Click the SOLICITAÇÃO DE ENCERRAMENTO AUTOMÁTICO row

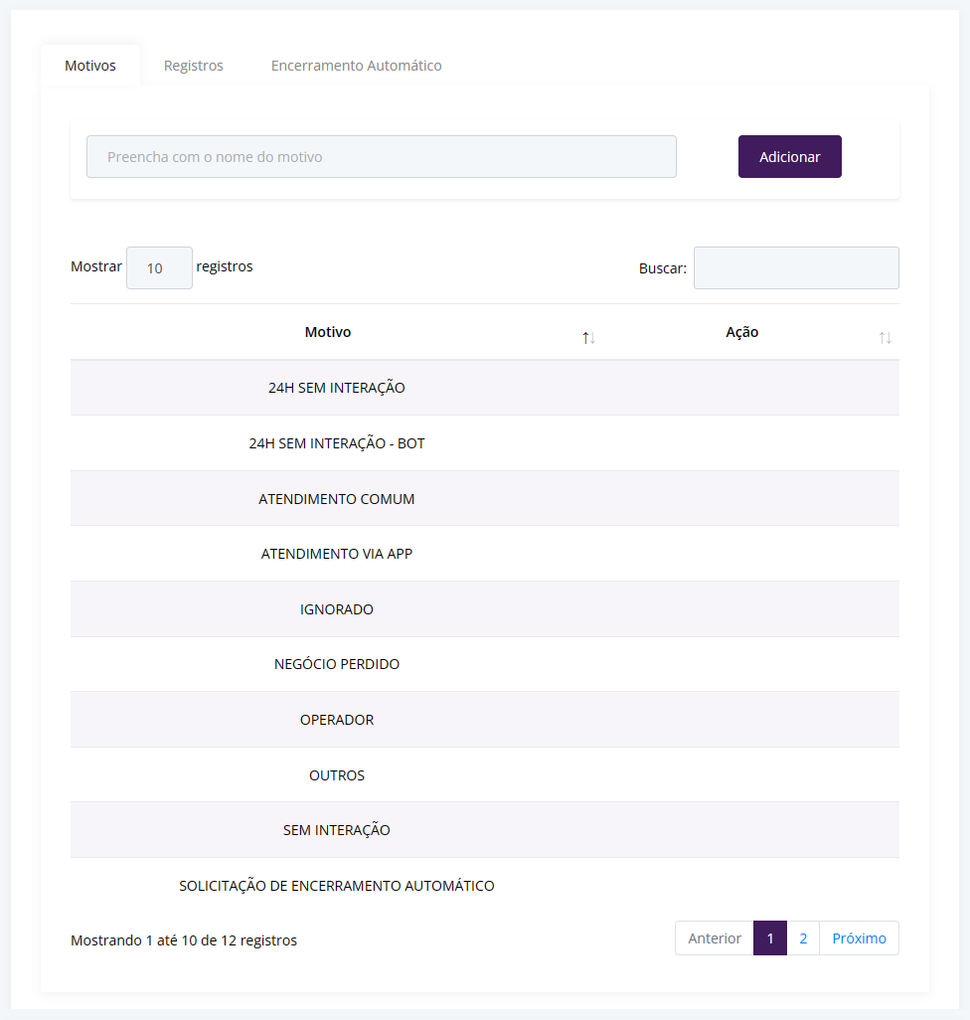point(484,886)
